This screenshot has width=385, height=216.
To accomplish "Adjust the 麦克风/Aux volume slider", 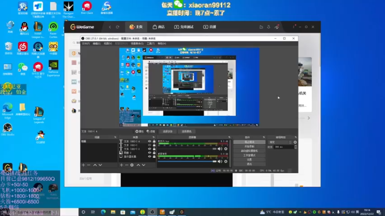I will (187, 149).
